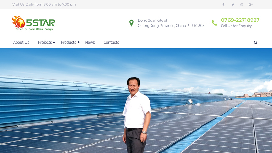Select the 'Call Us for Enquiry' text
Screen dimensions: 272x153
pos(236,26)
